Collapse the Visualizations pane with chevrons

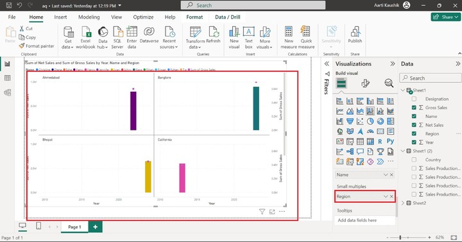tap(392, 64)
